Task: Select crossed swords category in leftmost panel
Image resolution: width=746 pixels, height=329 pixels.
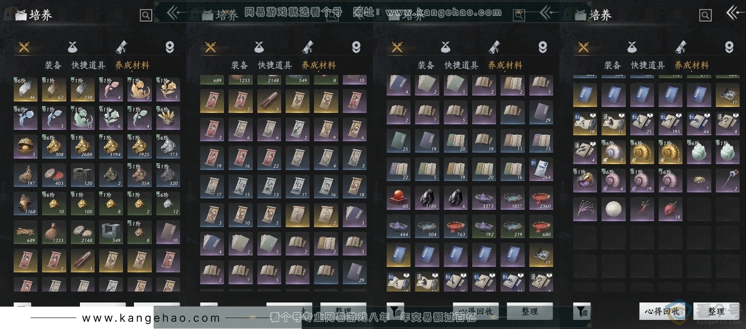Action: (24, 47)
